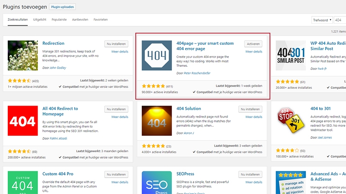Open author Joel James's link
Image resolution: width=346 pixels, height=194 pixels.
(x=325, y=138)
